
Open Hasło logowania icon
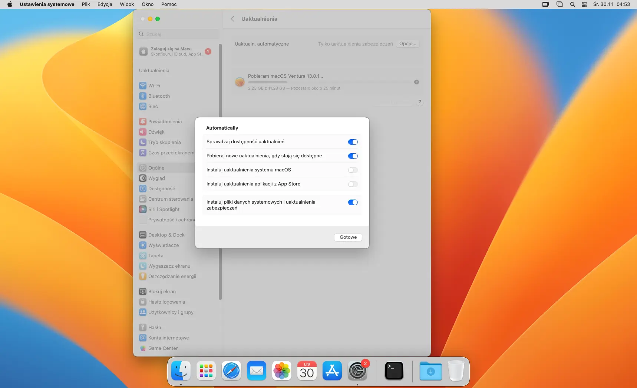(143, 302)
